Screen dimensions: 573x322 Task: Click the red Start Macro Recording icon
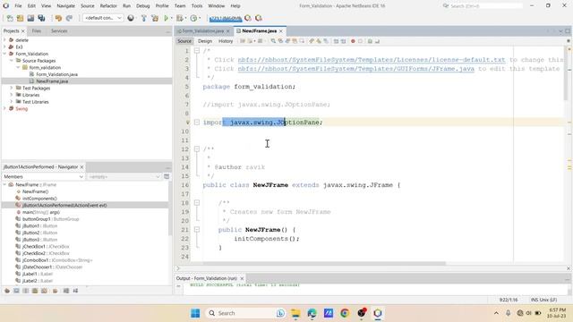tap(353, 41)
